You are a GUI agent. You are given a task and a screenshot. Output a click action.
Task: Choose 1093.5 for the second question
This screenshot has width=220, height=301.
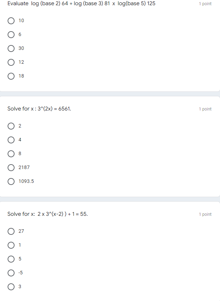click(x=11, y=181)
